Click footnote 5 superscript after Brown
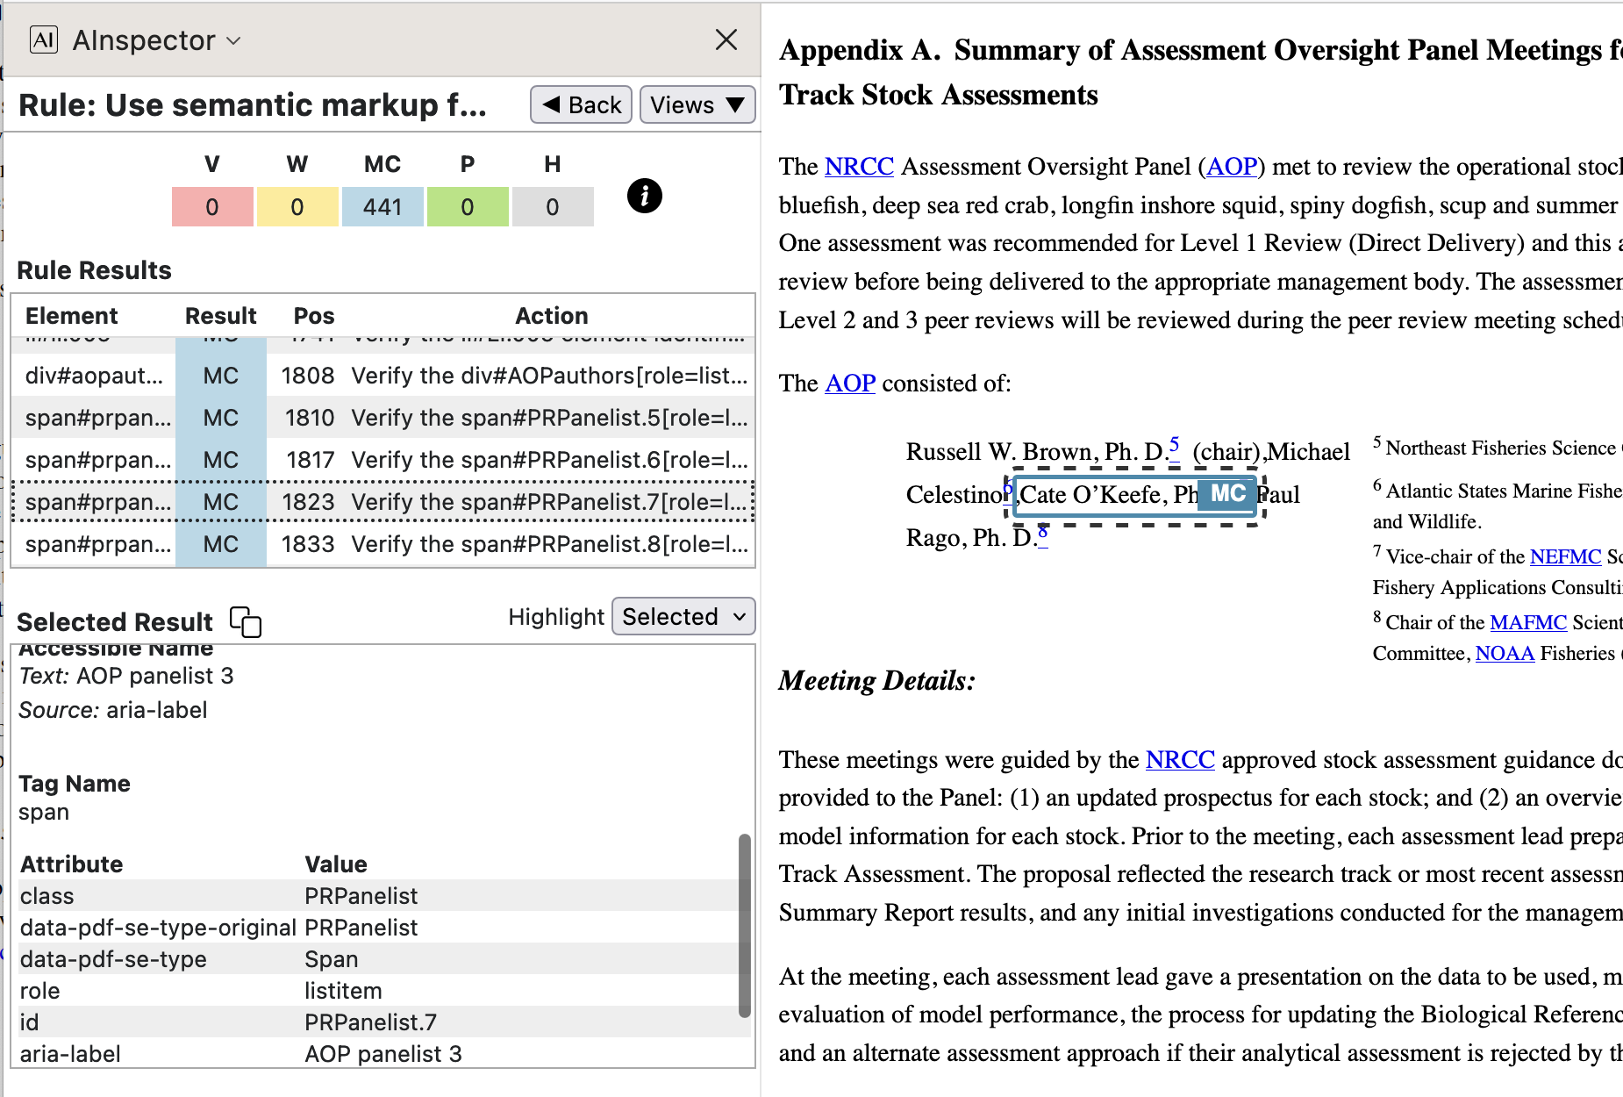Viewport: 1623px width, 1097px height. pyautogui.click(x=1174, y=445)
